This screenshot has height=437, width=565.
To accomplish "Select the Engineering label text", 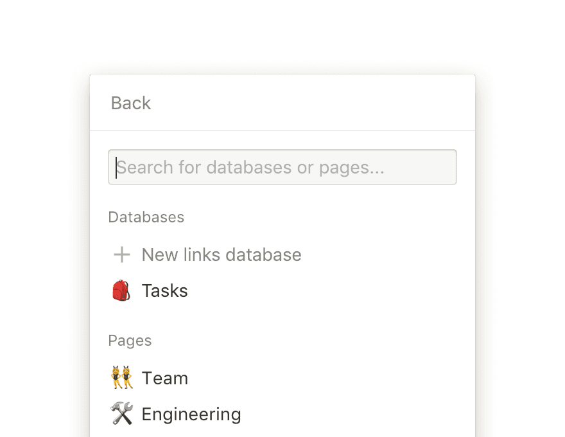I will pyautogui.click(x=191, y=414).
